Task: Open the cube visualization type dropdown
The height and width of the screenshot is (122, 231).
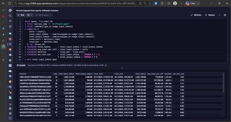Action: click(30, 15)
